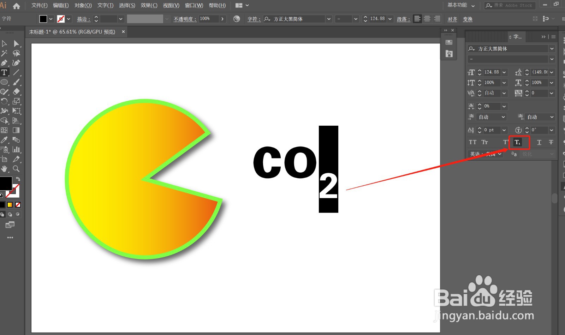
Task: Click the Adobe Stock search field
Action: 510,5
